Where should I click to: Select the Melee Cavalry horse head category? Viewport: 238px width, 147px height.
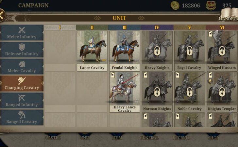pyautogui.click(x=22, y=67)
